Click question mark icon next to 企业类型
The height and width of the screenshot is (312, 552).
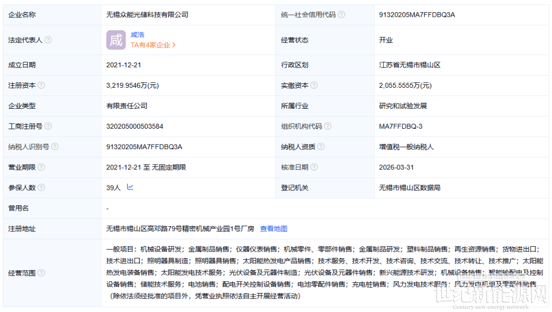(41, 106)
